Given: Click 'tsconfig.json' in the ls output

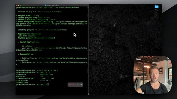Looking at the screenshot, I should 47,78.
